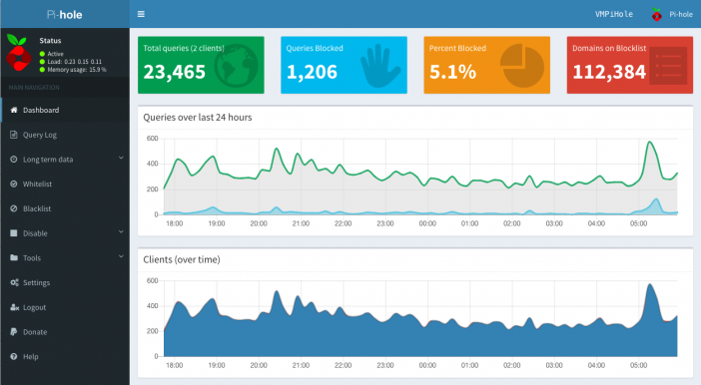The image size is (701, 385).
Task: Click the Disable stop-square icon
Action: tap(14, 233)
